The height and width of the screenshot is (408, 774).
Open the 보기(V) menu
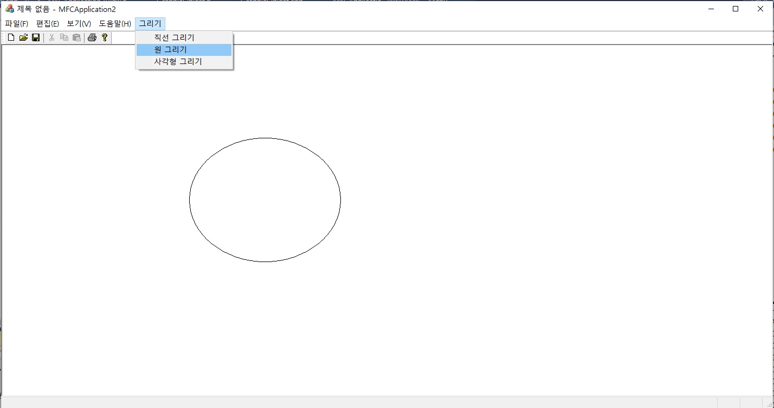pyautogui.click(x=79, y=24)
